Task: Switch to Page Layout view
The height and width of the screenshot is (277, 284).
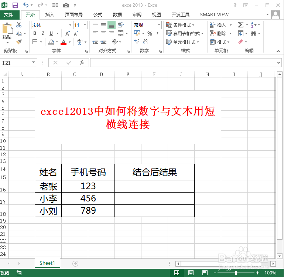Action: (x=191, y=273)
